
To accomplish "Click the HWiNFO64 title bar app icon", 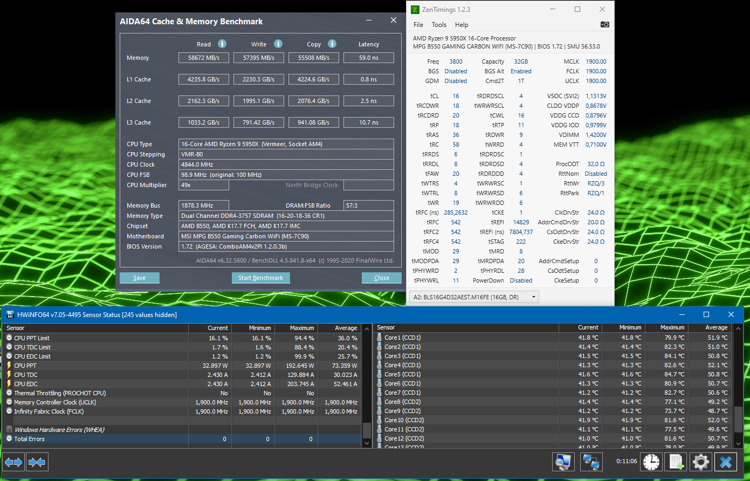I will coord(9,314).
